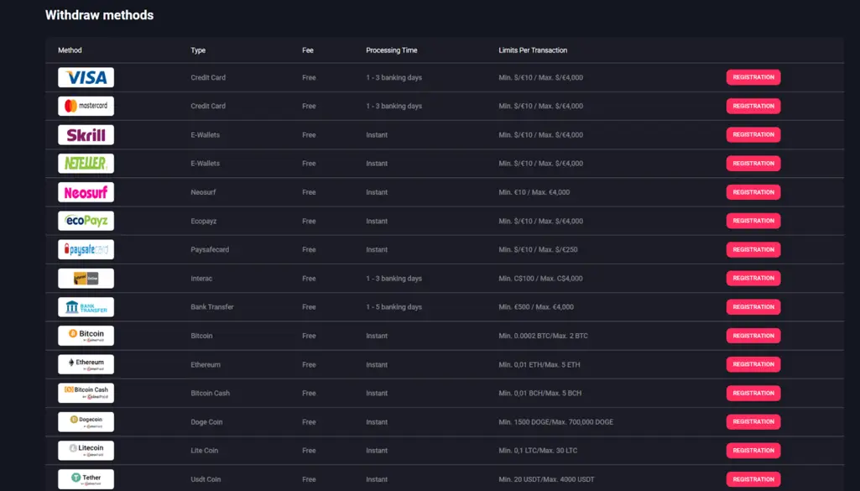Viewport: 860px width, 491px height.
Task: Click the ecoPayz logo
Action: (86, 221)
